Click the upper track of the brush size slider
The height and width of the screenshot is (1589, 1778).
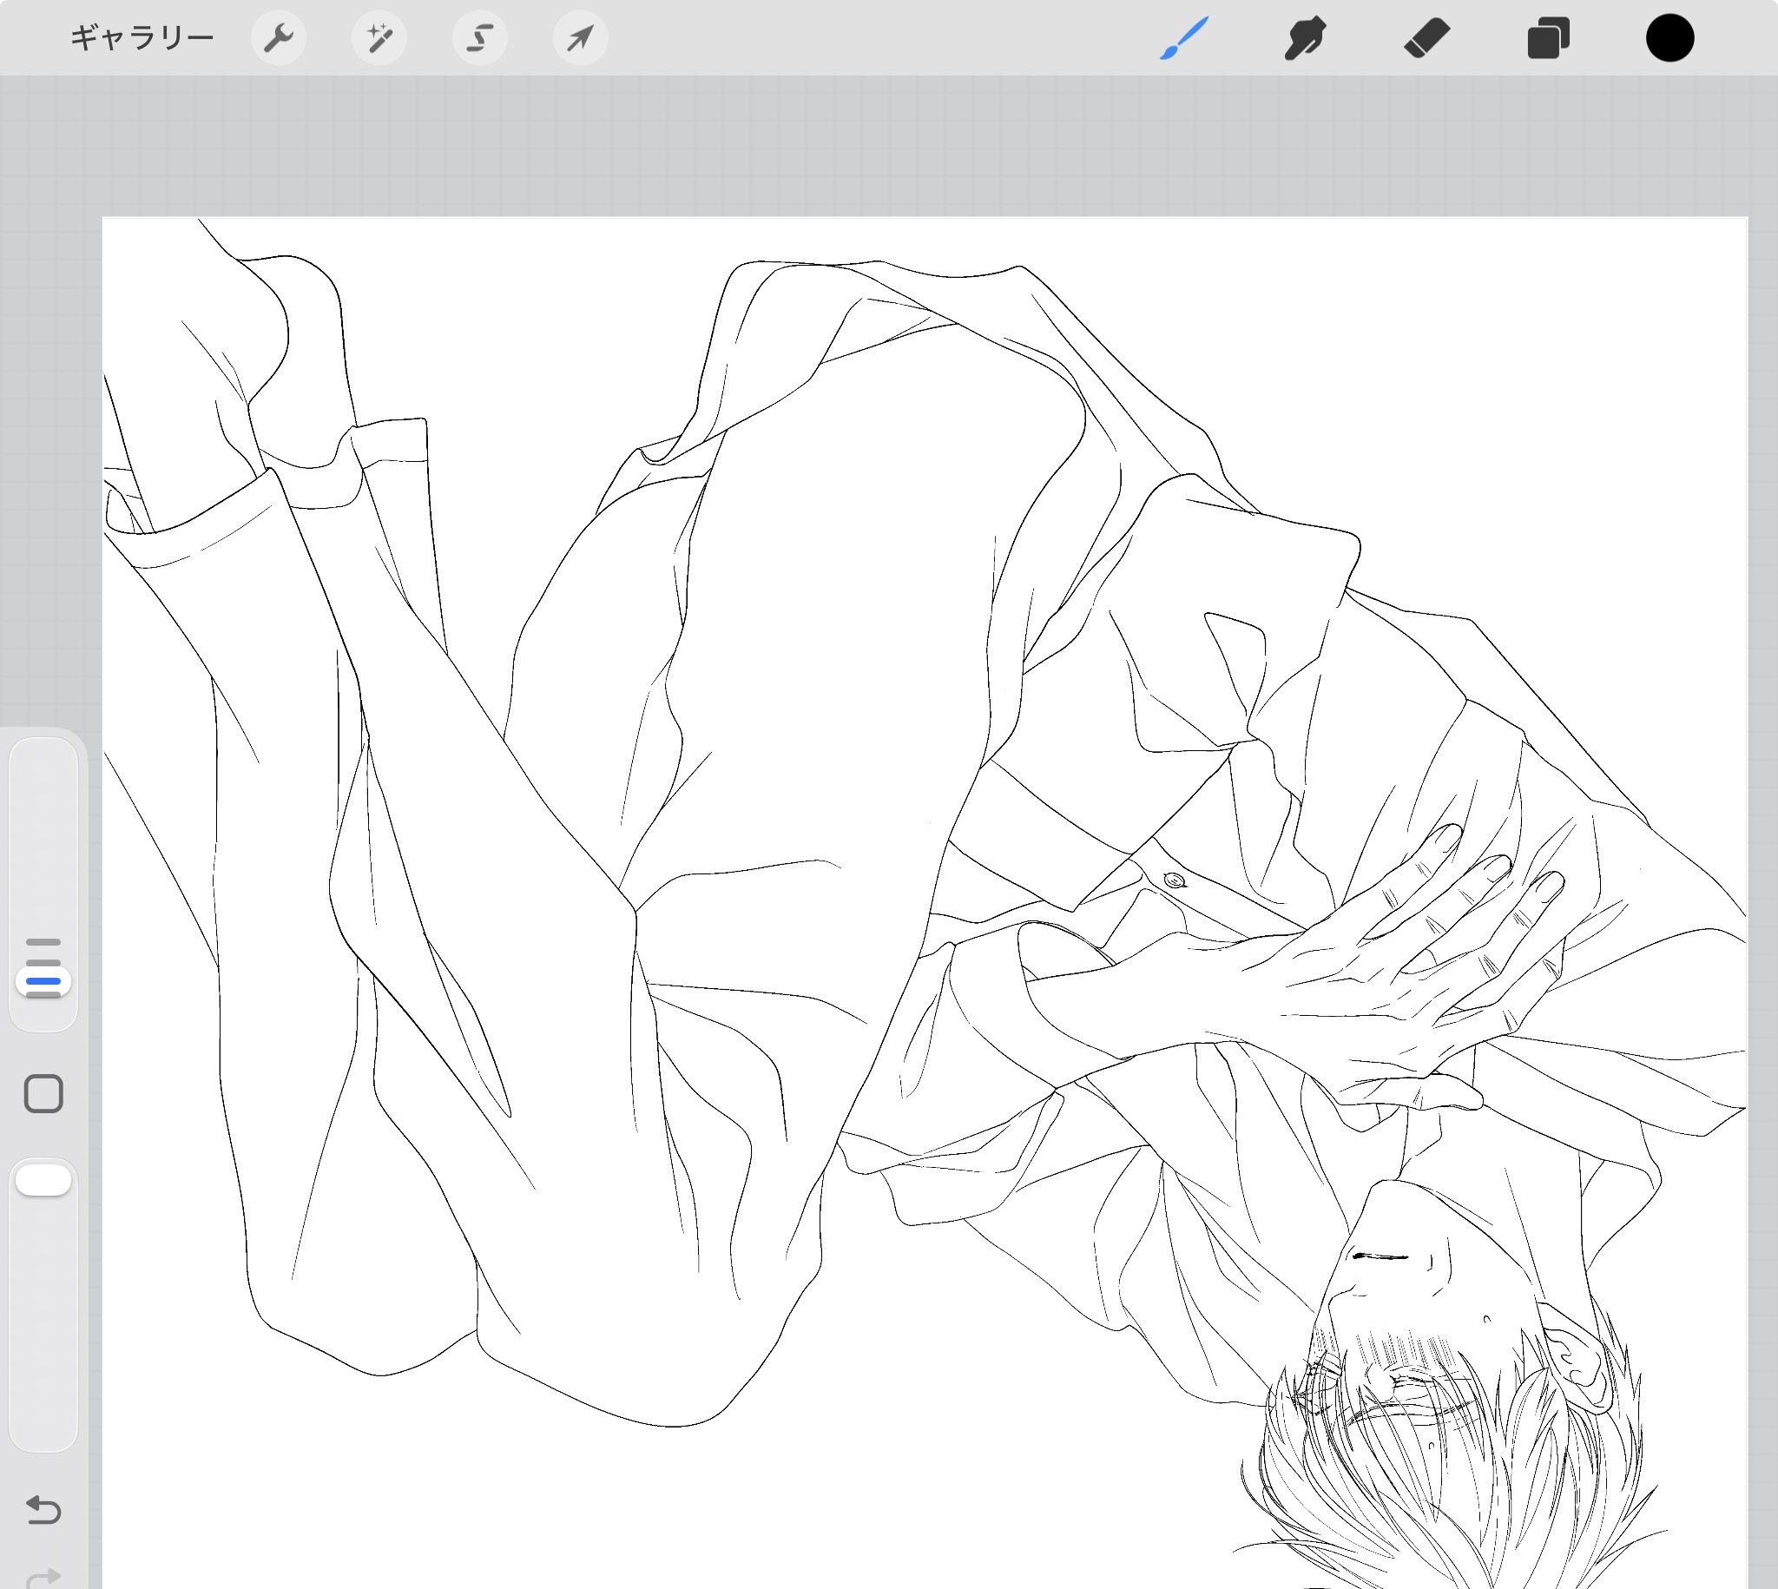(x=43, y=829)
